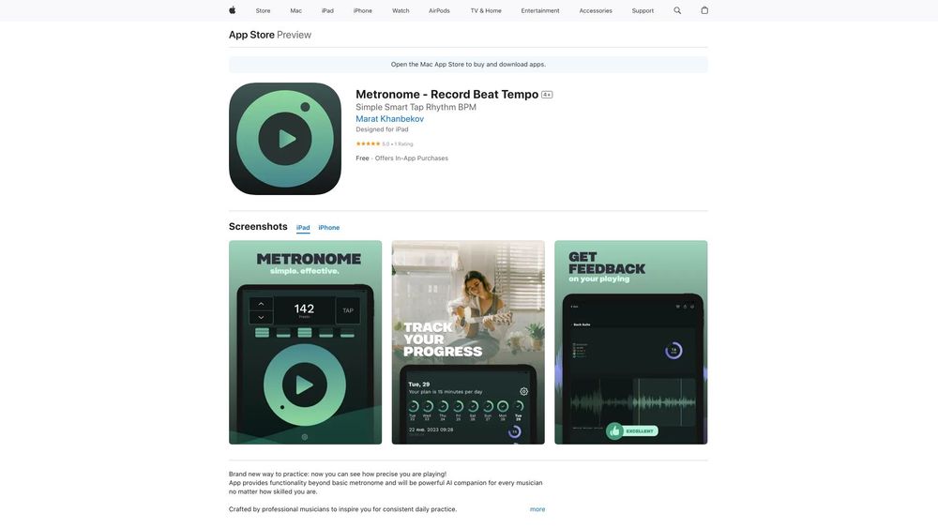Screen dimensions: 938x528
Task: Open the search magnifier icon
Action: click(677, 10)
